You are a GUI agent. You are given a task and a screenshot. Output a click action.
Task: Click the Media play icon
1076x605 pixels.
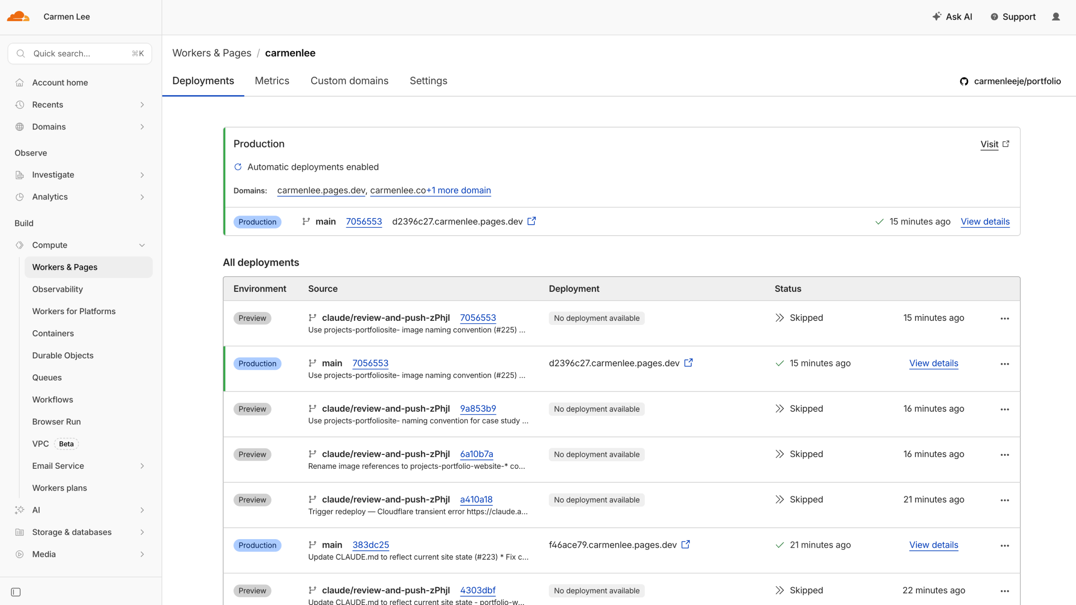[19, 554]
